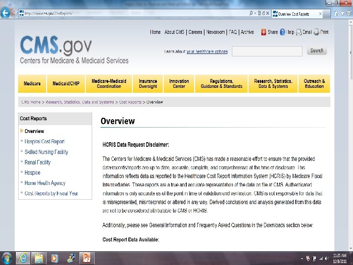The height and width of the screenshot is (265, 353).
Task: Click the Cost Reports breadcrumb link
Action: tap(130, 102)
